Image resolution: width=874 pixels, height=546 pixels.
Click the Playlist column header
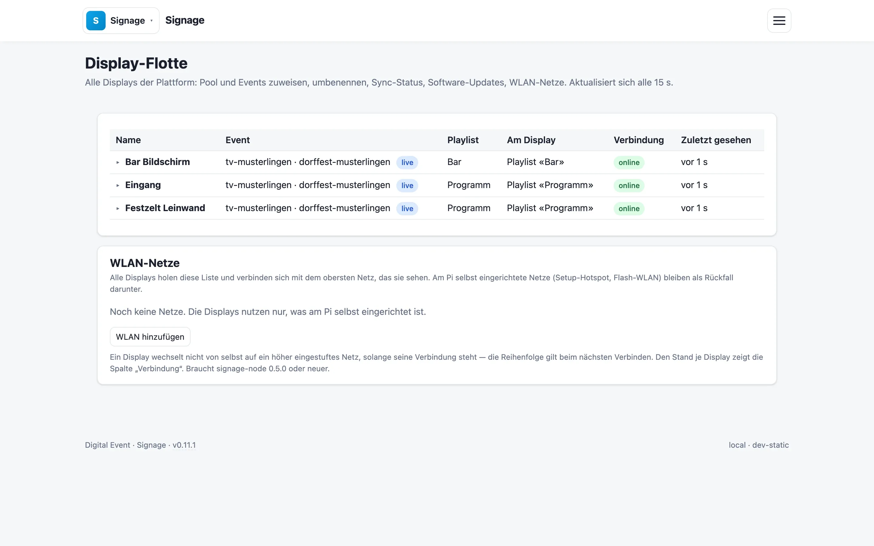(462, 140)
